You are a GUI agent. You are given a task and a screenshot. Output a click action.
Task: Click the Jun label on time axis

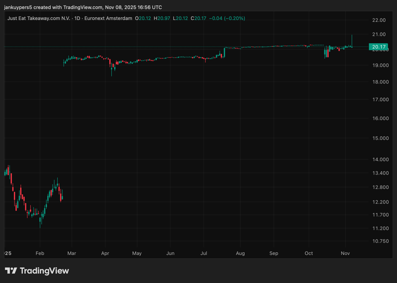170,253
